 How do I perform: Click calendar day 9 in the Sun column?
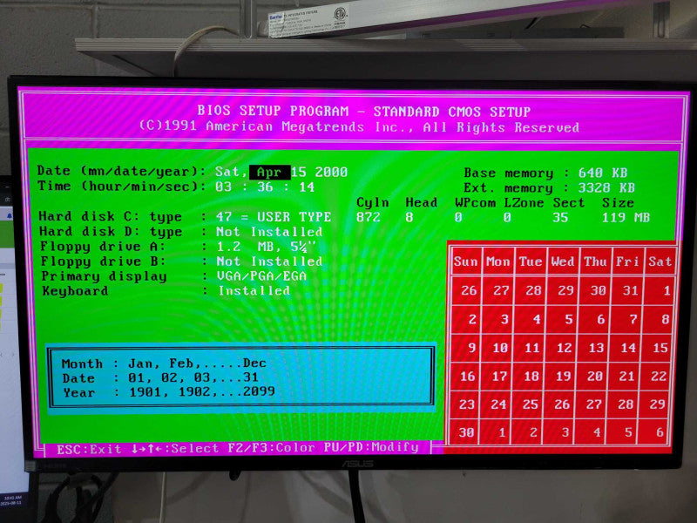tap(472, 348)
